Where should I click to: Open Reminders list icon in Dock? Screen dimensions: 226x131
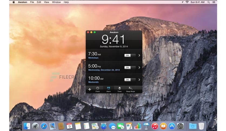click(x=87, y=126)
